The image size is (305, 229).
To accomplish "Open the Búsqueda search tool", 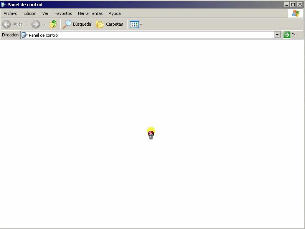I will pos(77,24).
